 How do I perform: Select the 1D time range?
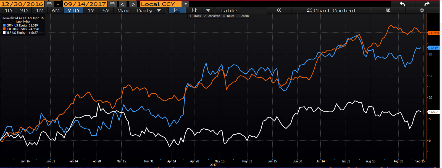coord(8,10)
